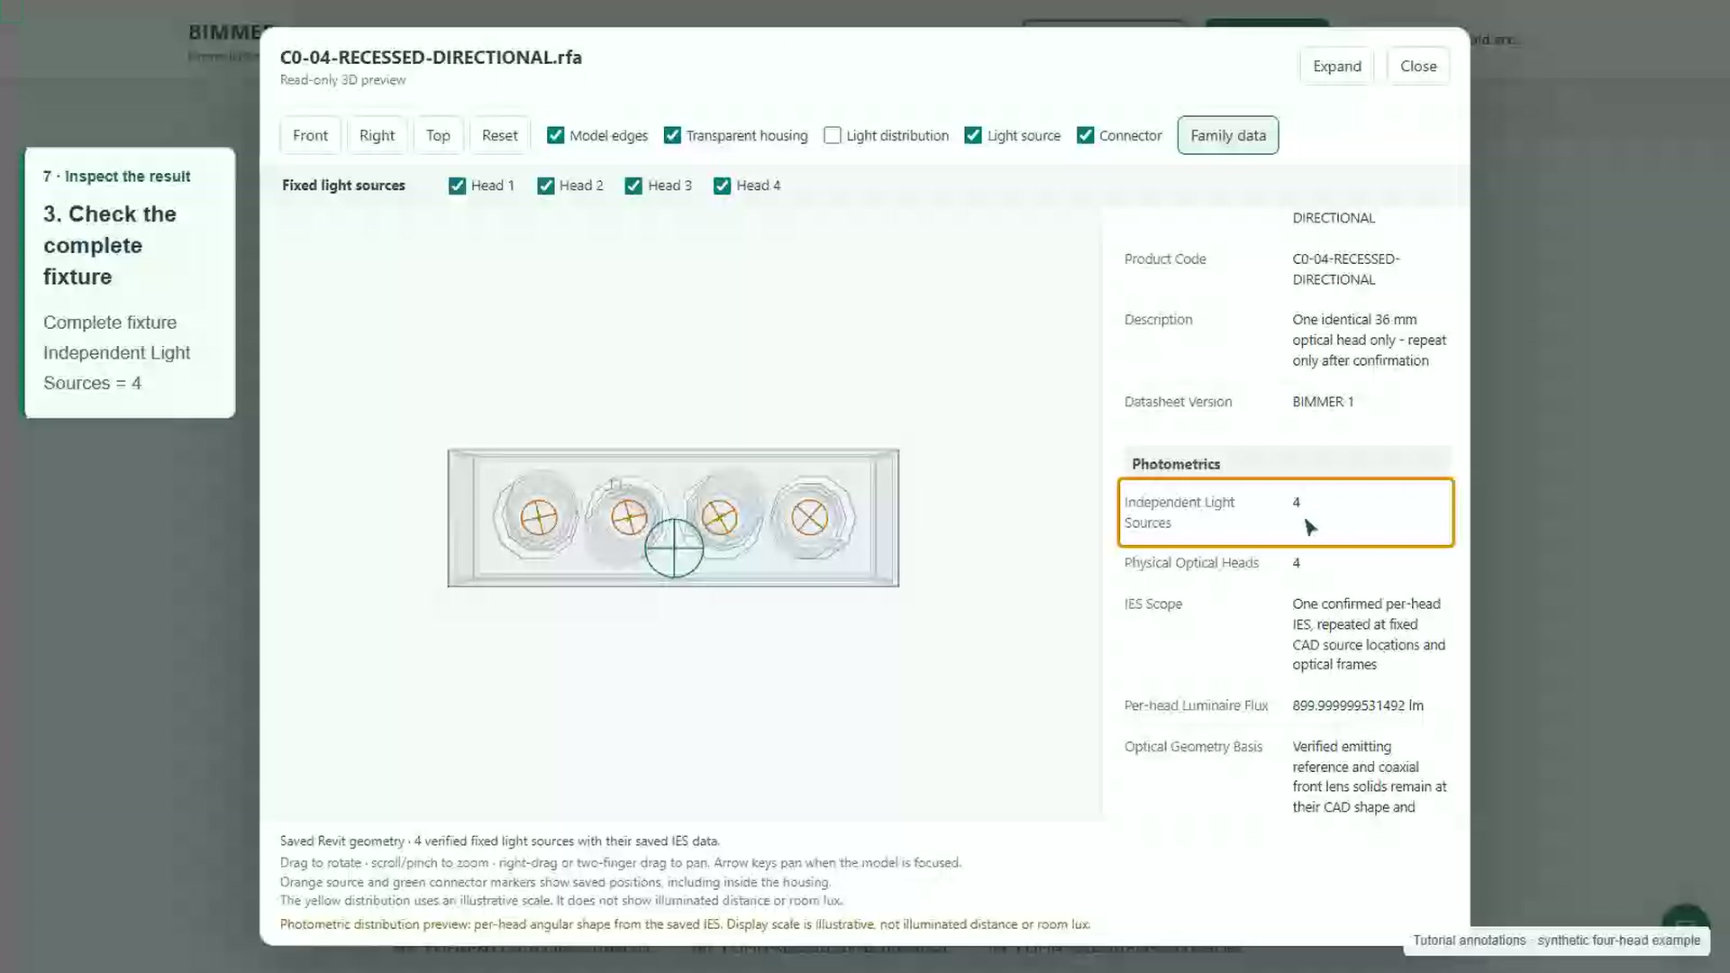
Task: Uncheck Head 2 light source
Action: pyautogui.click(x=546, y=186)
